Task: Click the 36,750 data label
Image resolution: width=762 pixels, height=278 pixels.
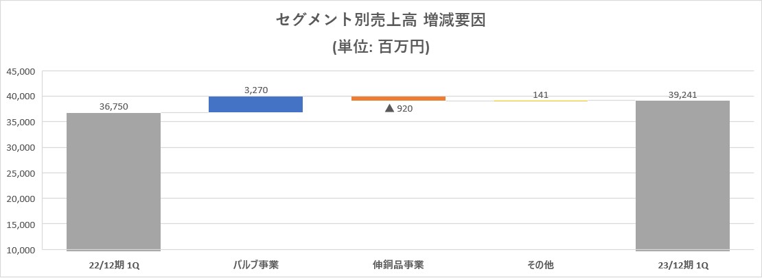Action: click(114, 107)
